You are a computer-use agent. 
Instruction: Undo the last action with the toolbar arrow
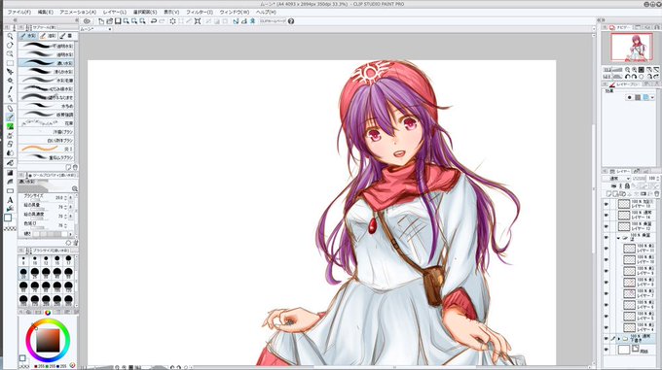154,21
